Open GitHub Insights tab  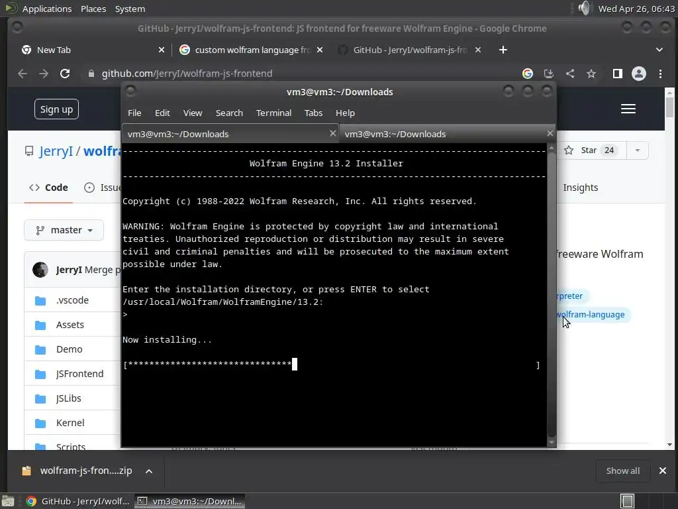580,188
